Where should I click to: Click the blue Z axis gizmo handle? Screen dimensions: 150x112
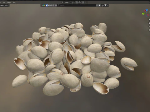147,10
